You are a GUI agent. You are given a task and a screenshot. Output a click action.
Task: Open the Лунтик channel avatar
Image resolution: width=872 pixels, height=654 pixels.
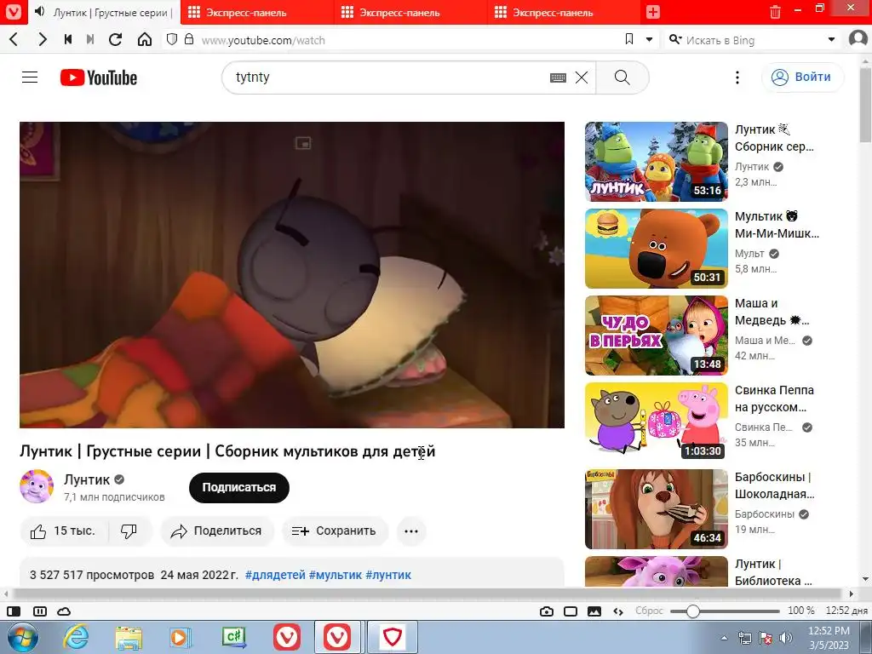tap(37, 486)
